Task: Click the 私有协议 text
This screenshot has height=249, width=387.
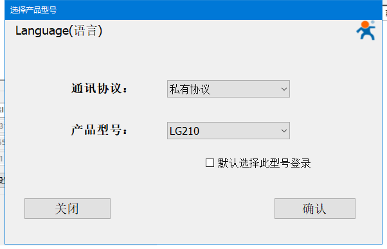Action: coord(190,89)
